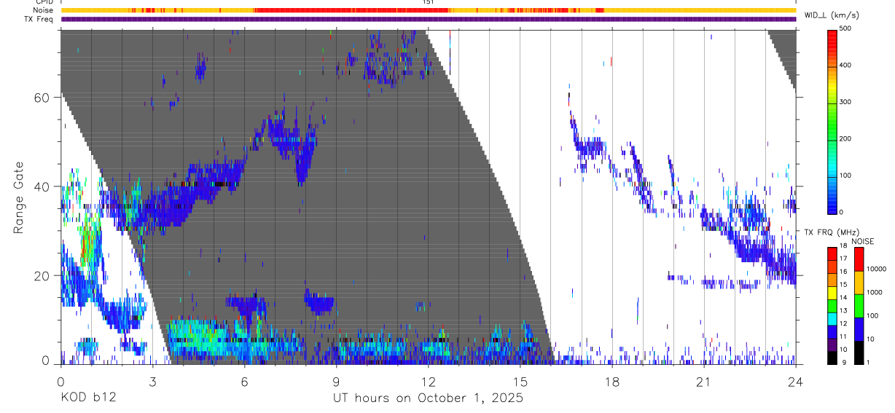
Task: Click the width colorbar near the 500 label
Action: [832, 33]
